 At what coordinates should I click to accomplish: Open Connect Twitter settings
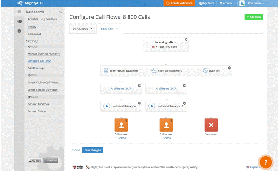click(37, 111)
